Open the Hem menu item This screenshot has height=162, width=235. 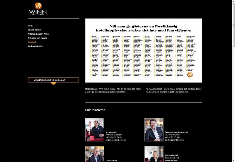click(30, 26)
